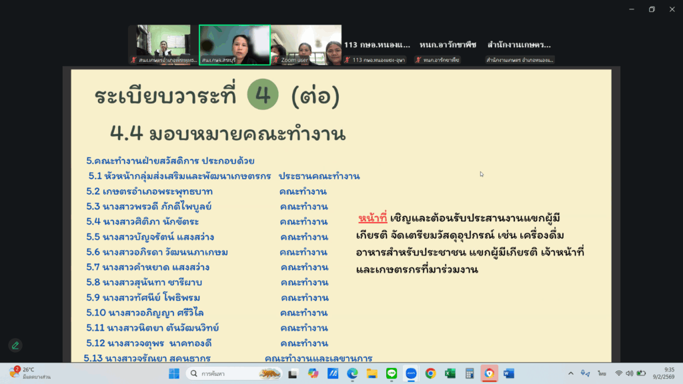Open Microsoft Edge from the taskbar
This screenshot has height=384, width=683.
352,373
